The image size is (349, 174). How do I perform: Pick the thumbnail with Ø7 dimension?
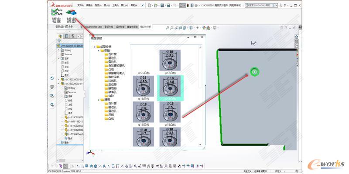(144, 137)
